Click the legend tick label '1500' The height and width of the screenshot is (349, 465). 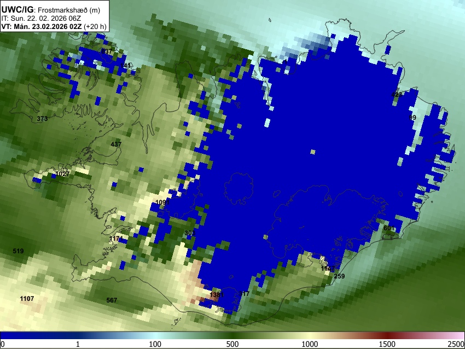coord(387,344)
